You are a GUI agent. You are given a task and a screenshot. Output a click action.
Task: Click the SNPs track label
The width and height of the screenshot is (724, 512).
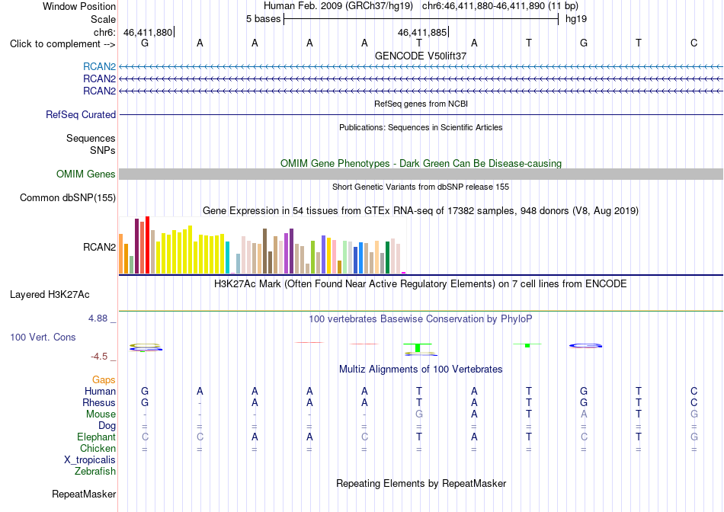(x=103, y=151)
